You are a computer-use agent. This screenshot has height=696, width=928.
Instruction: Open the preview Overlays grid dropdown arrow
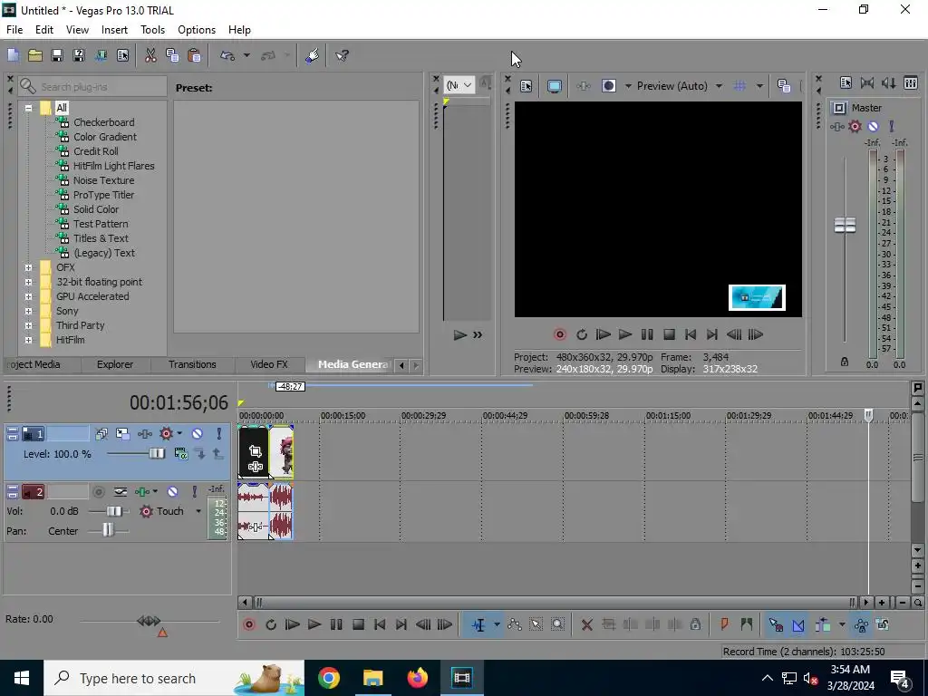point(759,86)
